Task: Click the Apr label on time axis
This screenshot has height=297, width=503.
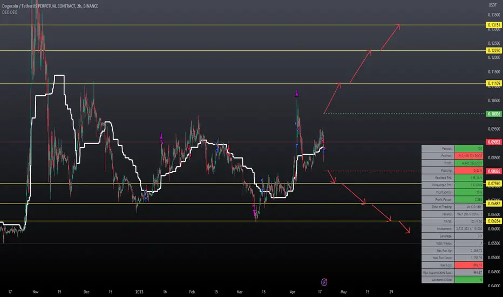Action: (292, 292)
